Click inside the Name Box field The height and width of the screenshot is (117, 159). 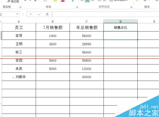(x=10, y=14)
